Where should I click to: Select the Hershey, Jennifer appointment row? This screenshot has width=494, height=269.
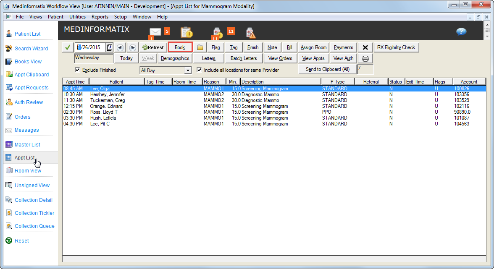274,94
